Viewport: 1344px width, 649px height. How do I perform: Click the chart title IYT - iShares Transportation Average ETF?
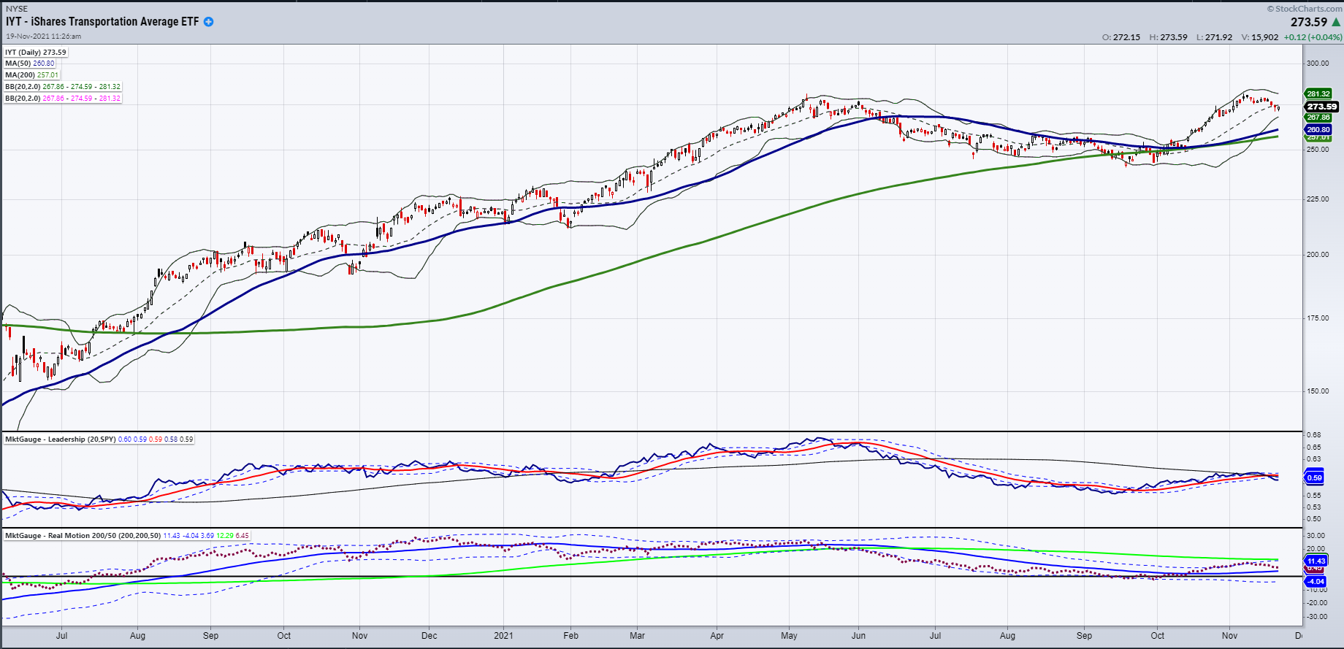click(102, 22)
